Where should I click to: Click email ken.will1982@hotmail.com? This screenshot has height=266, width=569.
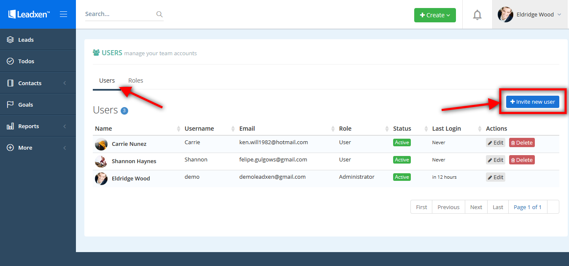point(274,142)
